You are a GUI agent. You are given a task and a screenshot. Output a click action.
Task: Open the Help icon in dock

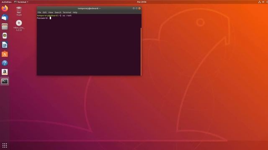coord(5,63)
